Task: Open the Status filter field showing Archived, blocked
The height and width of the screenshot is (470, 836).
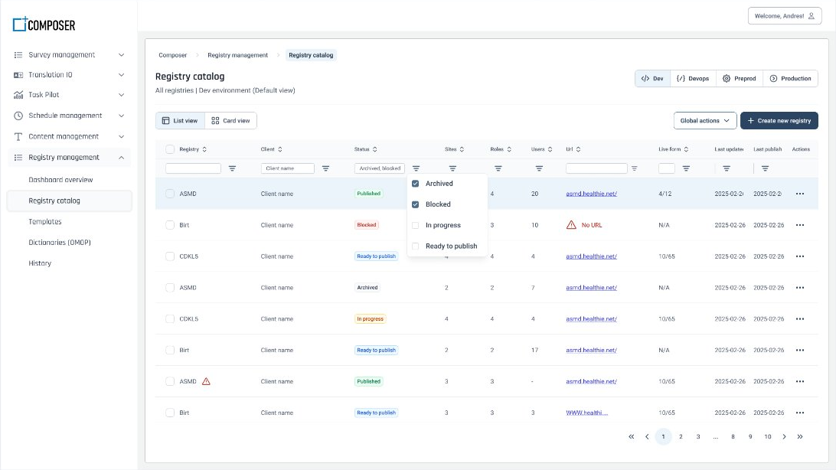Action: pyautogui.click(x=380, y=168)
